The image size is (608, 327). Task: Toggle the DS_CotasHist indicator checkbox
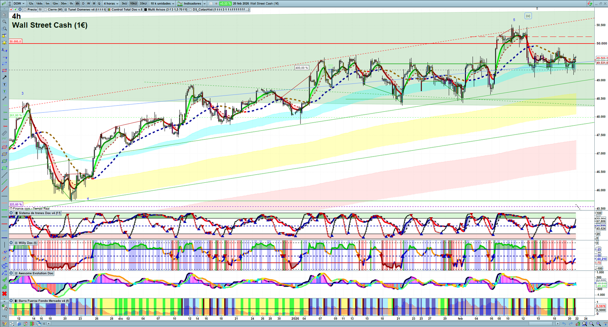pos(190,9)
